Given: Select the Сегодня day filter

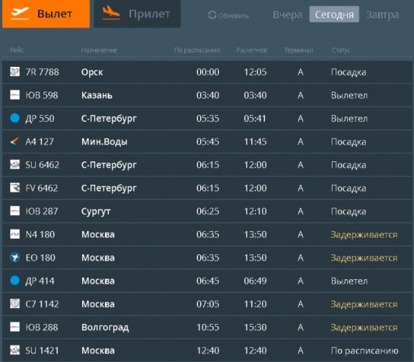Looking at the screenshot, I should point(334,14).
